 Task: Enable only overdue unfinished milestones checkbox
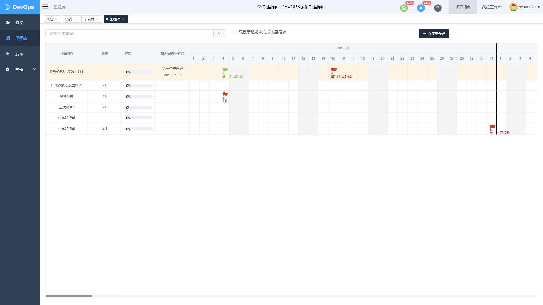coord(234,32)
